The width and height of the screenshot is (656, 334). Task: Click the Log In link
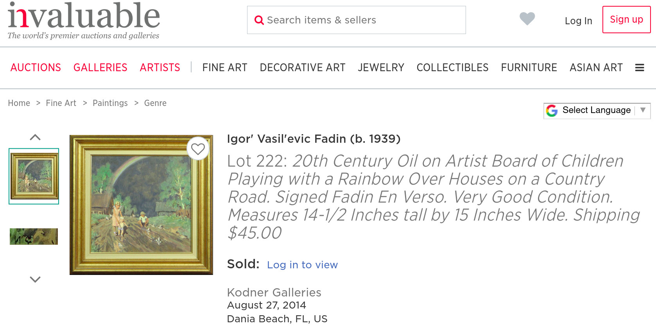coord(578,21)
